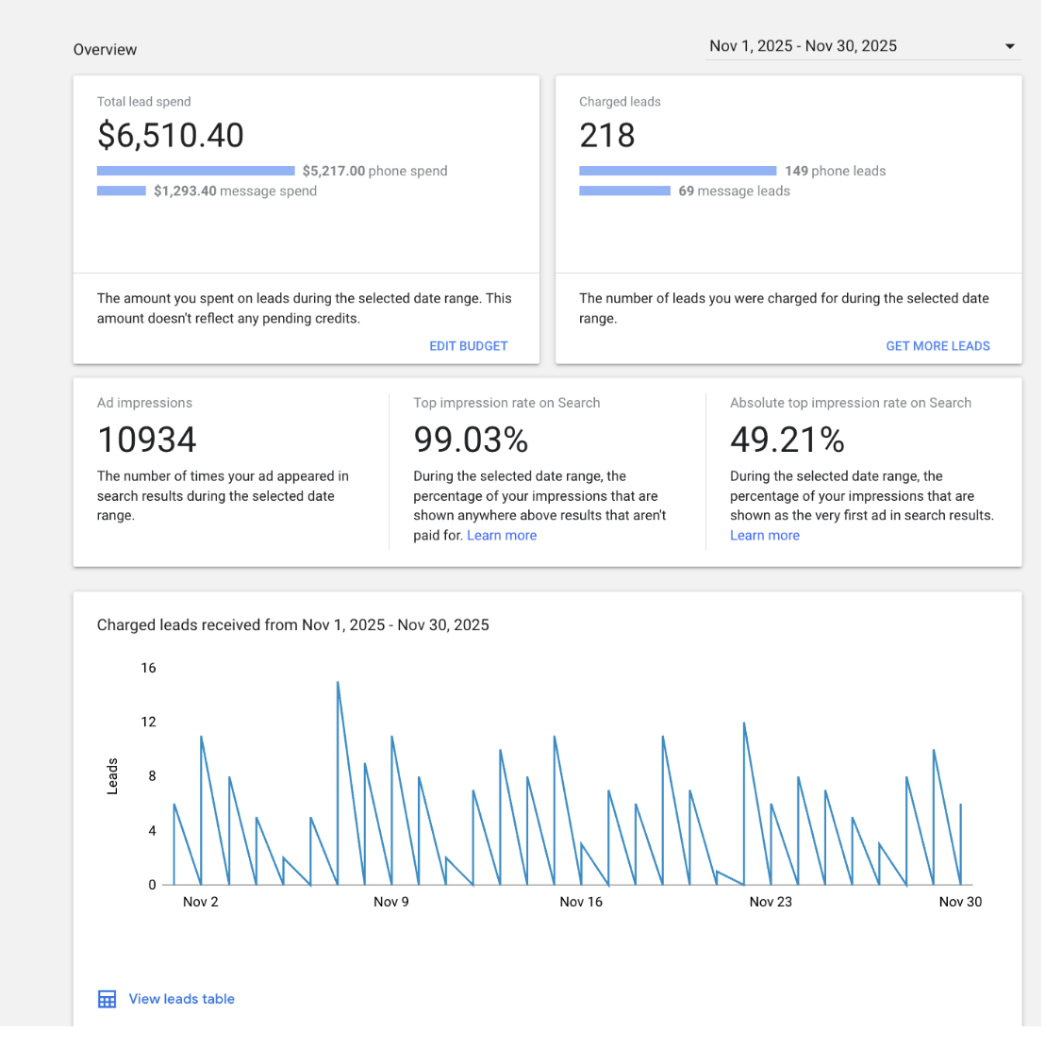1045x1047 pixels.
Task: Select the 69 message leads bar
Action: click(x=624, y=191)
